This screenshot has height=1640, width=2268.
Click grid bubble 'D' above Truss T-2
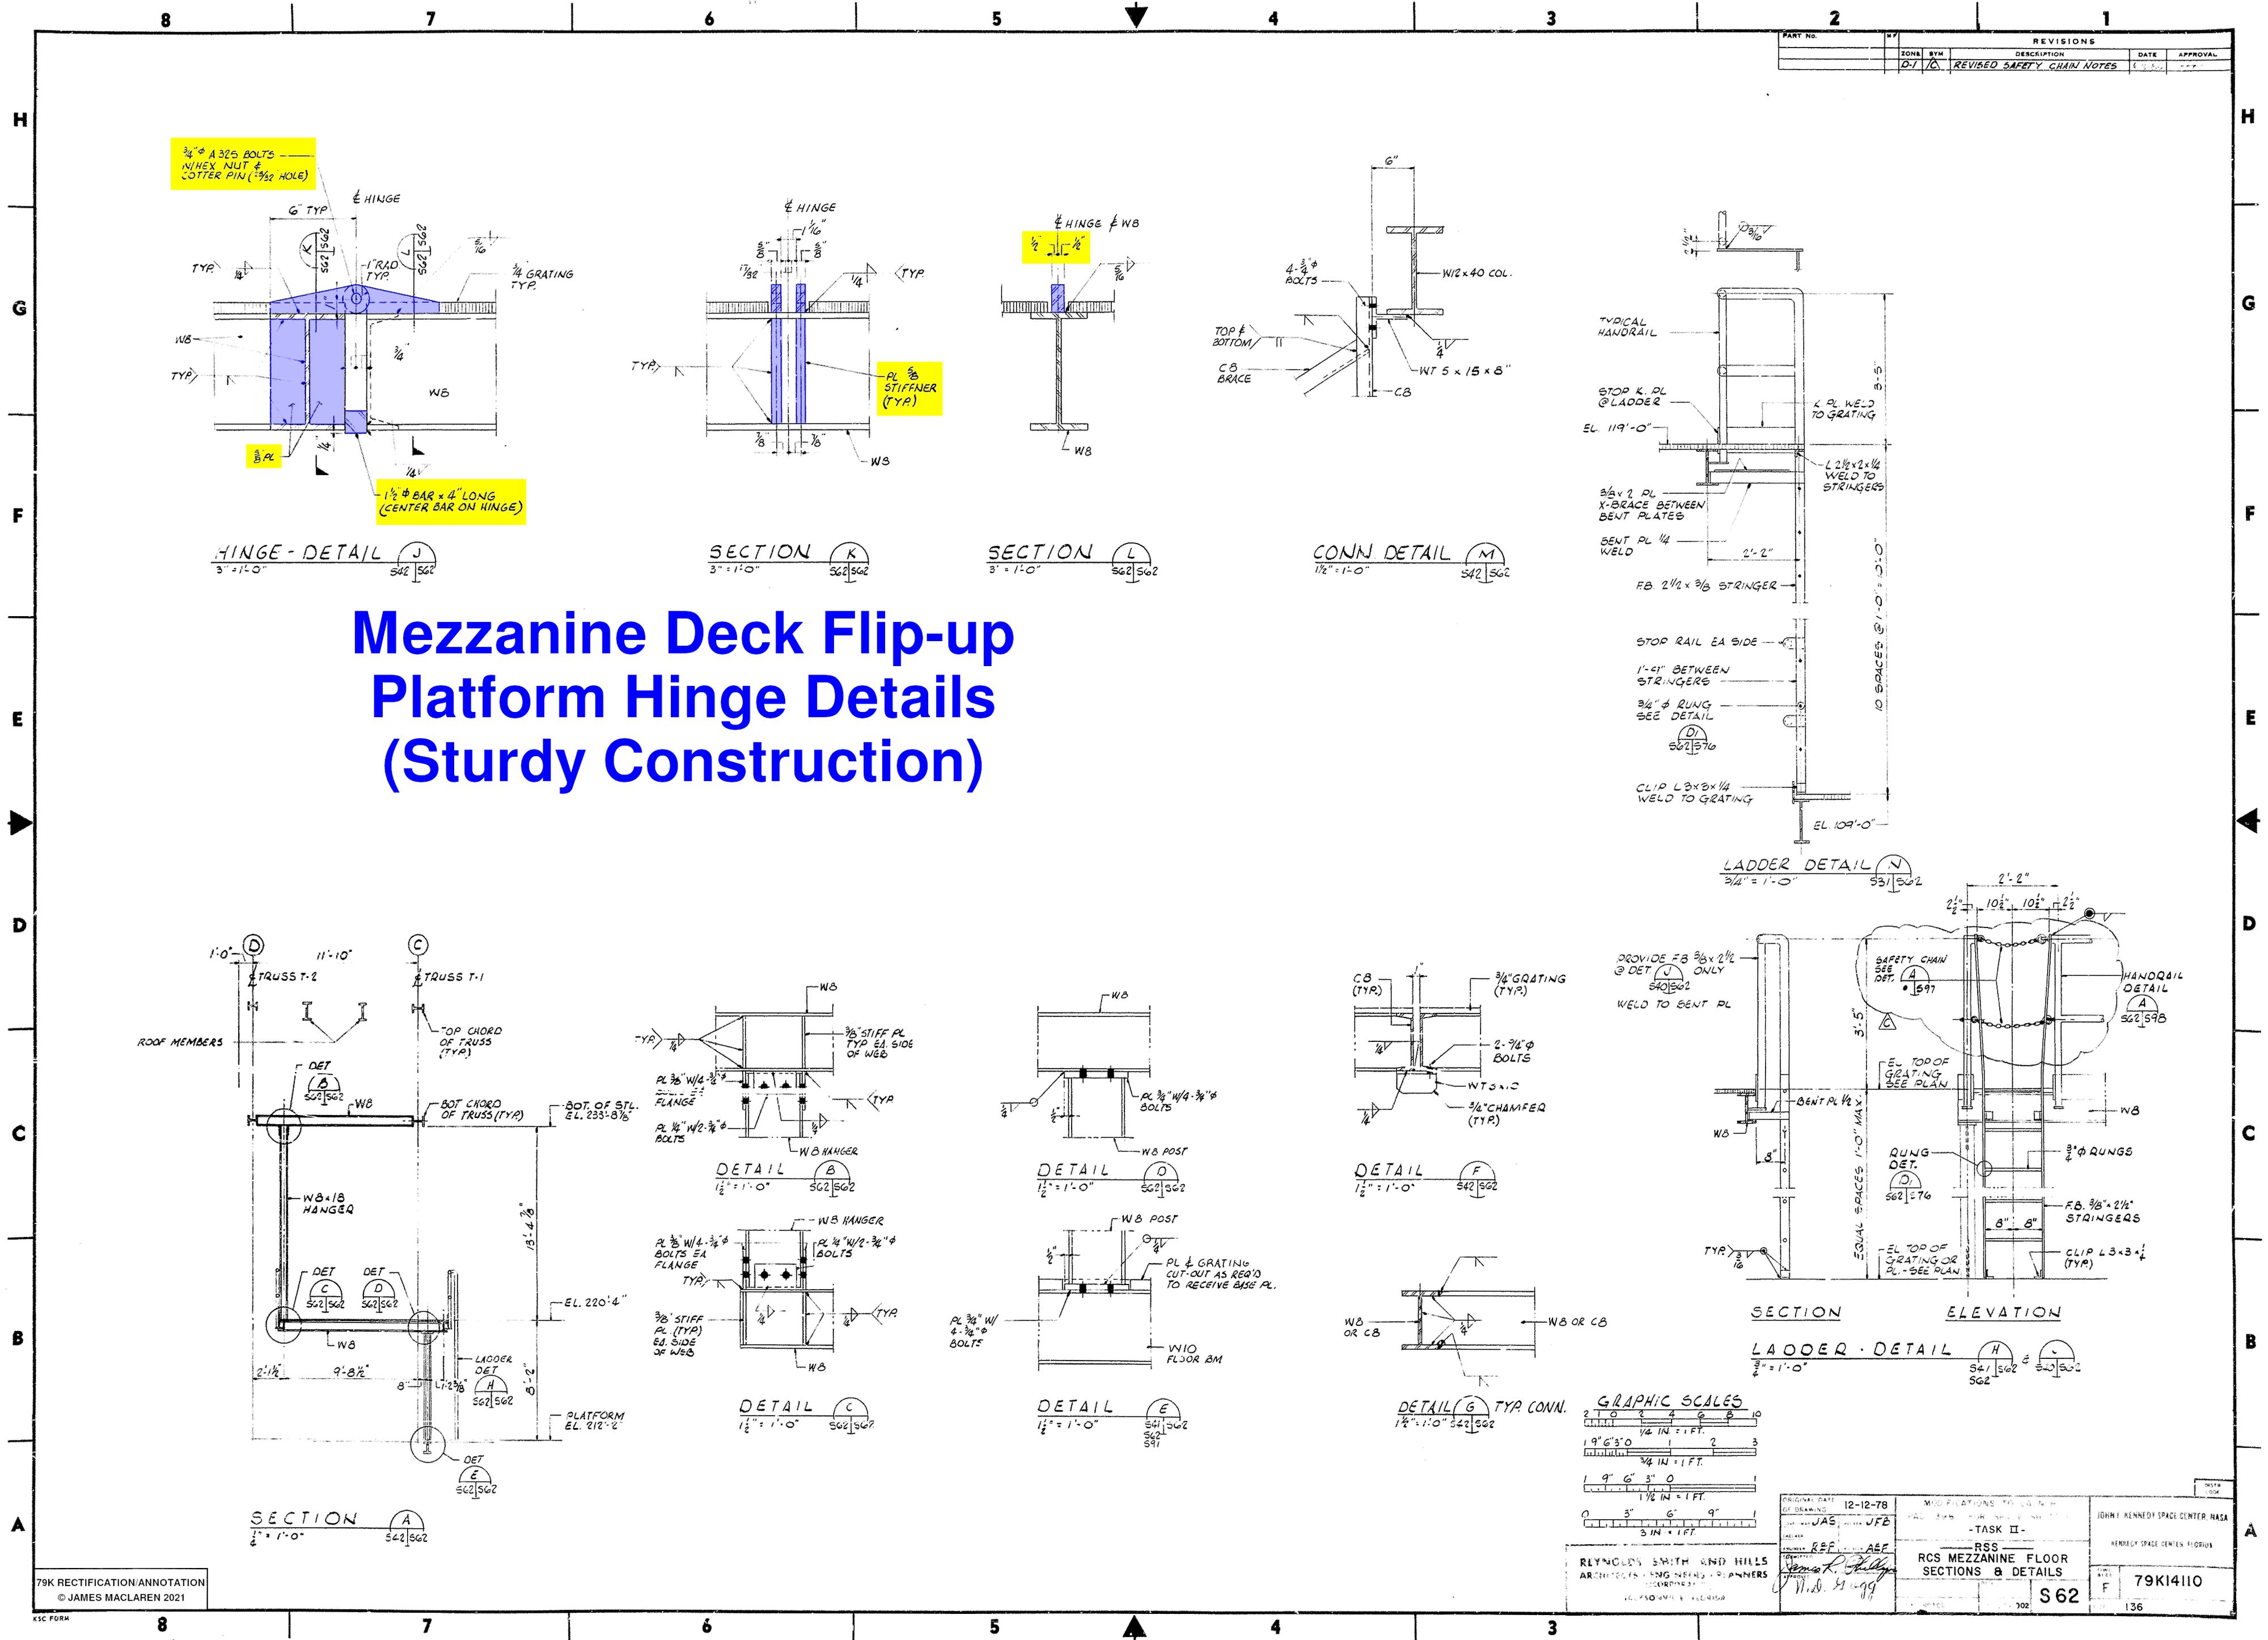click(x=254, y=945)
